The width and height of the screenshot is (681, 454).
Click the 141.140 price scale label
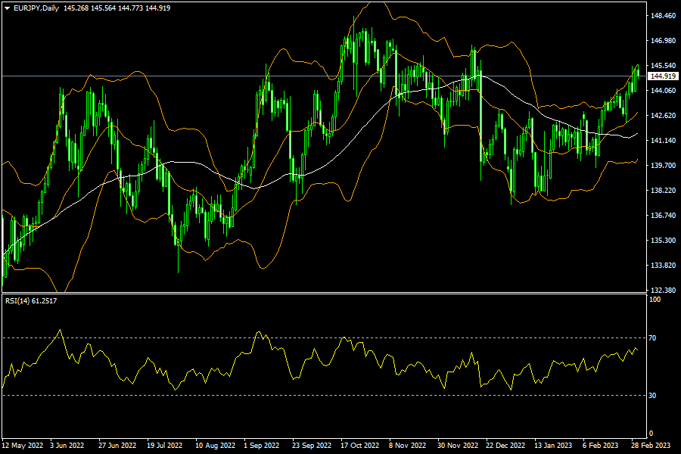click(663, 140)
